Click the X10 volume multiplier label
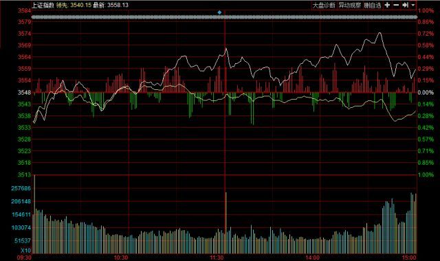 [26, 250]
